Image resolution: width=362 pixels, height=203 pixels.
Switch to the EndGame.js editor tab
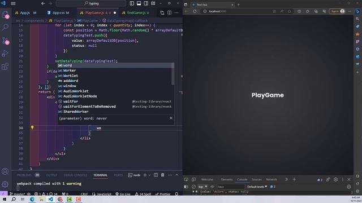tap(138, 13)
